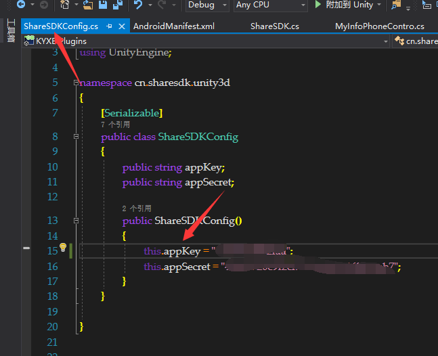Collapse the ShareSDKConfig() constructor block
The height and width of the screenshot is (356, 438).
75,221
